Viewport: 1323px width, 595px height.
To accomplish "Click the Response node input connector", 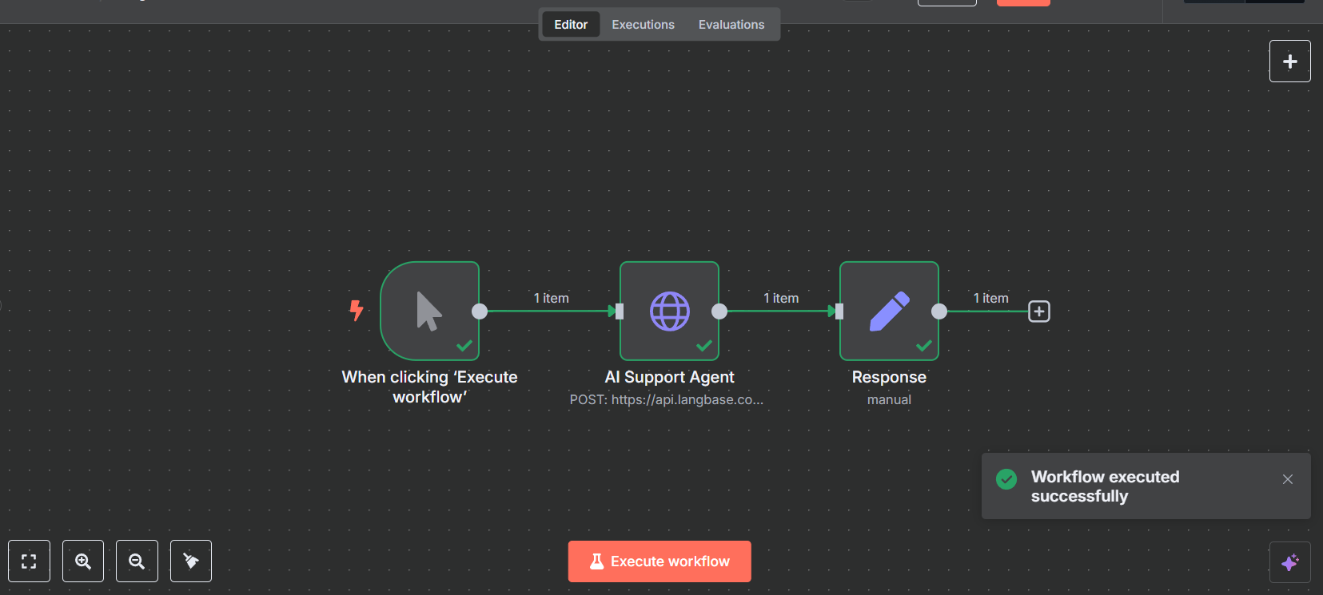I will click(x=839, y=311).
